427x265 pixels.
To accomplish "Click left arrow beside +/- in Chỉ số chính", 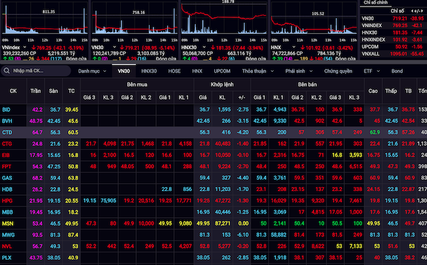I will (x=412, y=11).
